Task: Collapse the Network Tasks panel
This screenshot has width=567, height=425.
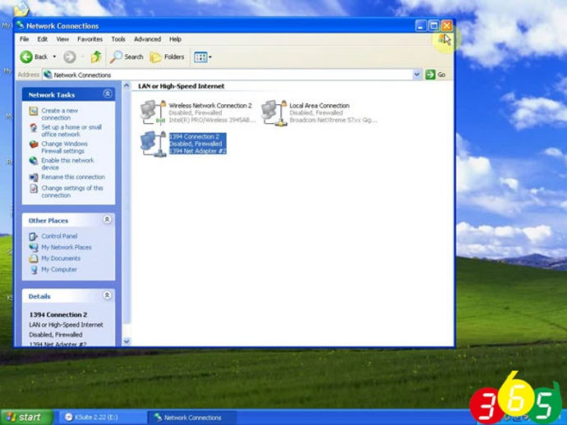Action: tap(108, 94)
